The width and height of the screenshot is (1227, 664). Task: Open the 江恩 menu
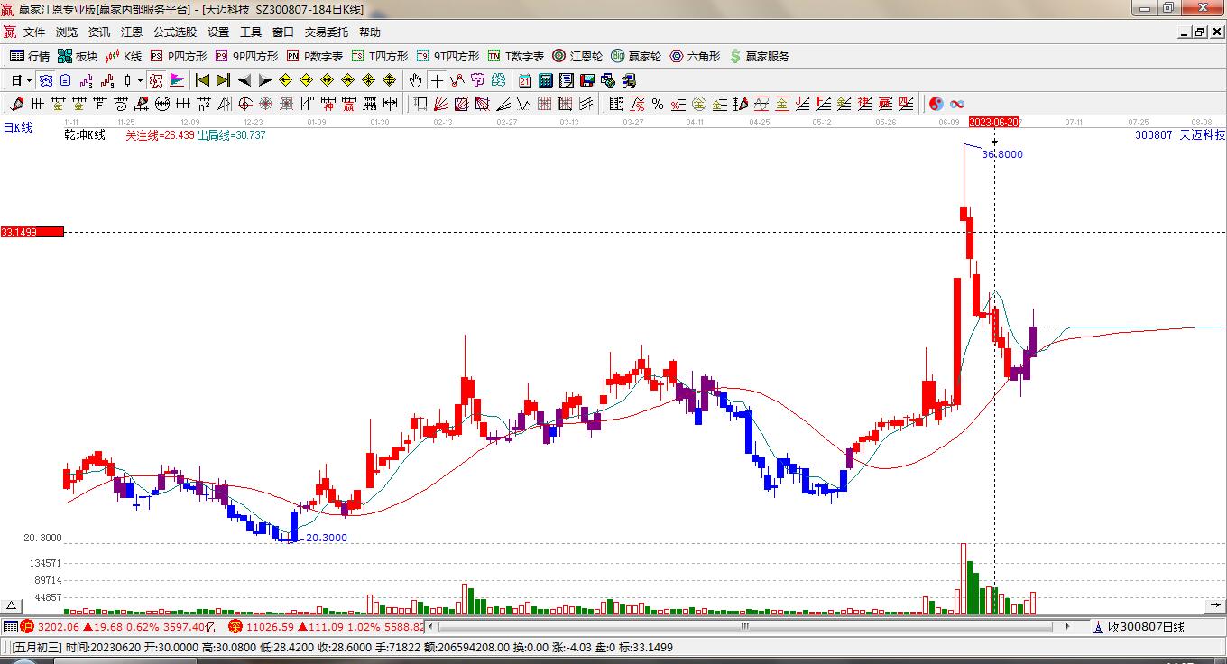132,32
